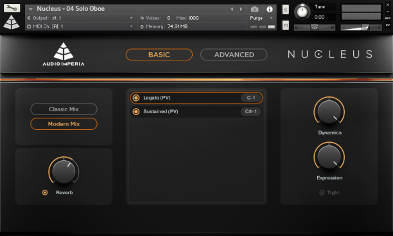Select the Legato (PV) articulation row
This screenshot has width=393, height=236.
pos(197,98)
